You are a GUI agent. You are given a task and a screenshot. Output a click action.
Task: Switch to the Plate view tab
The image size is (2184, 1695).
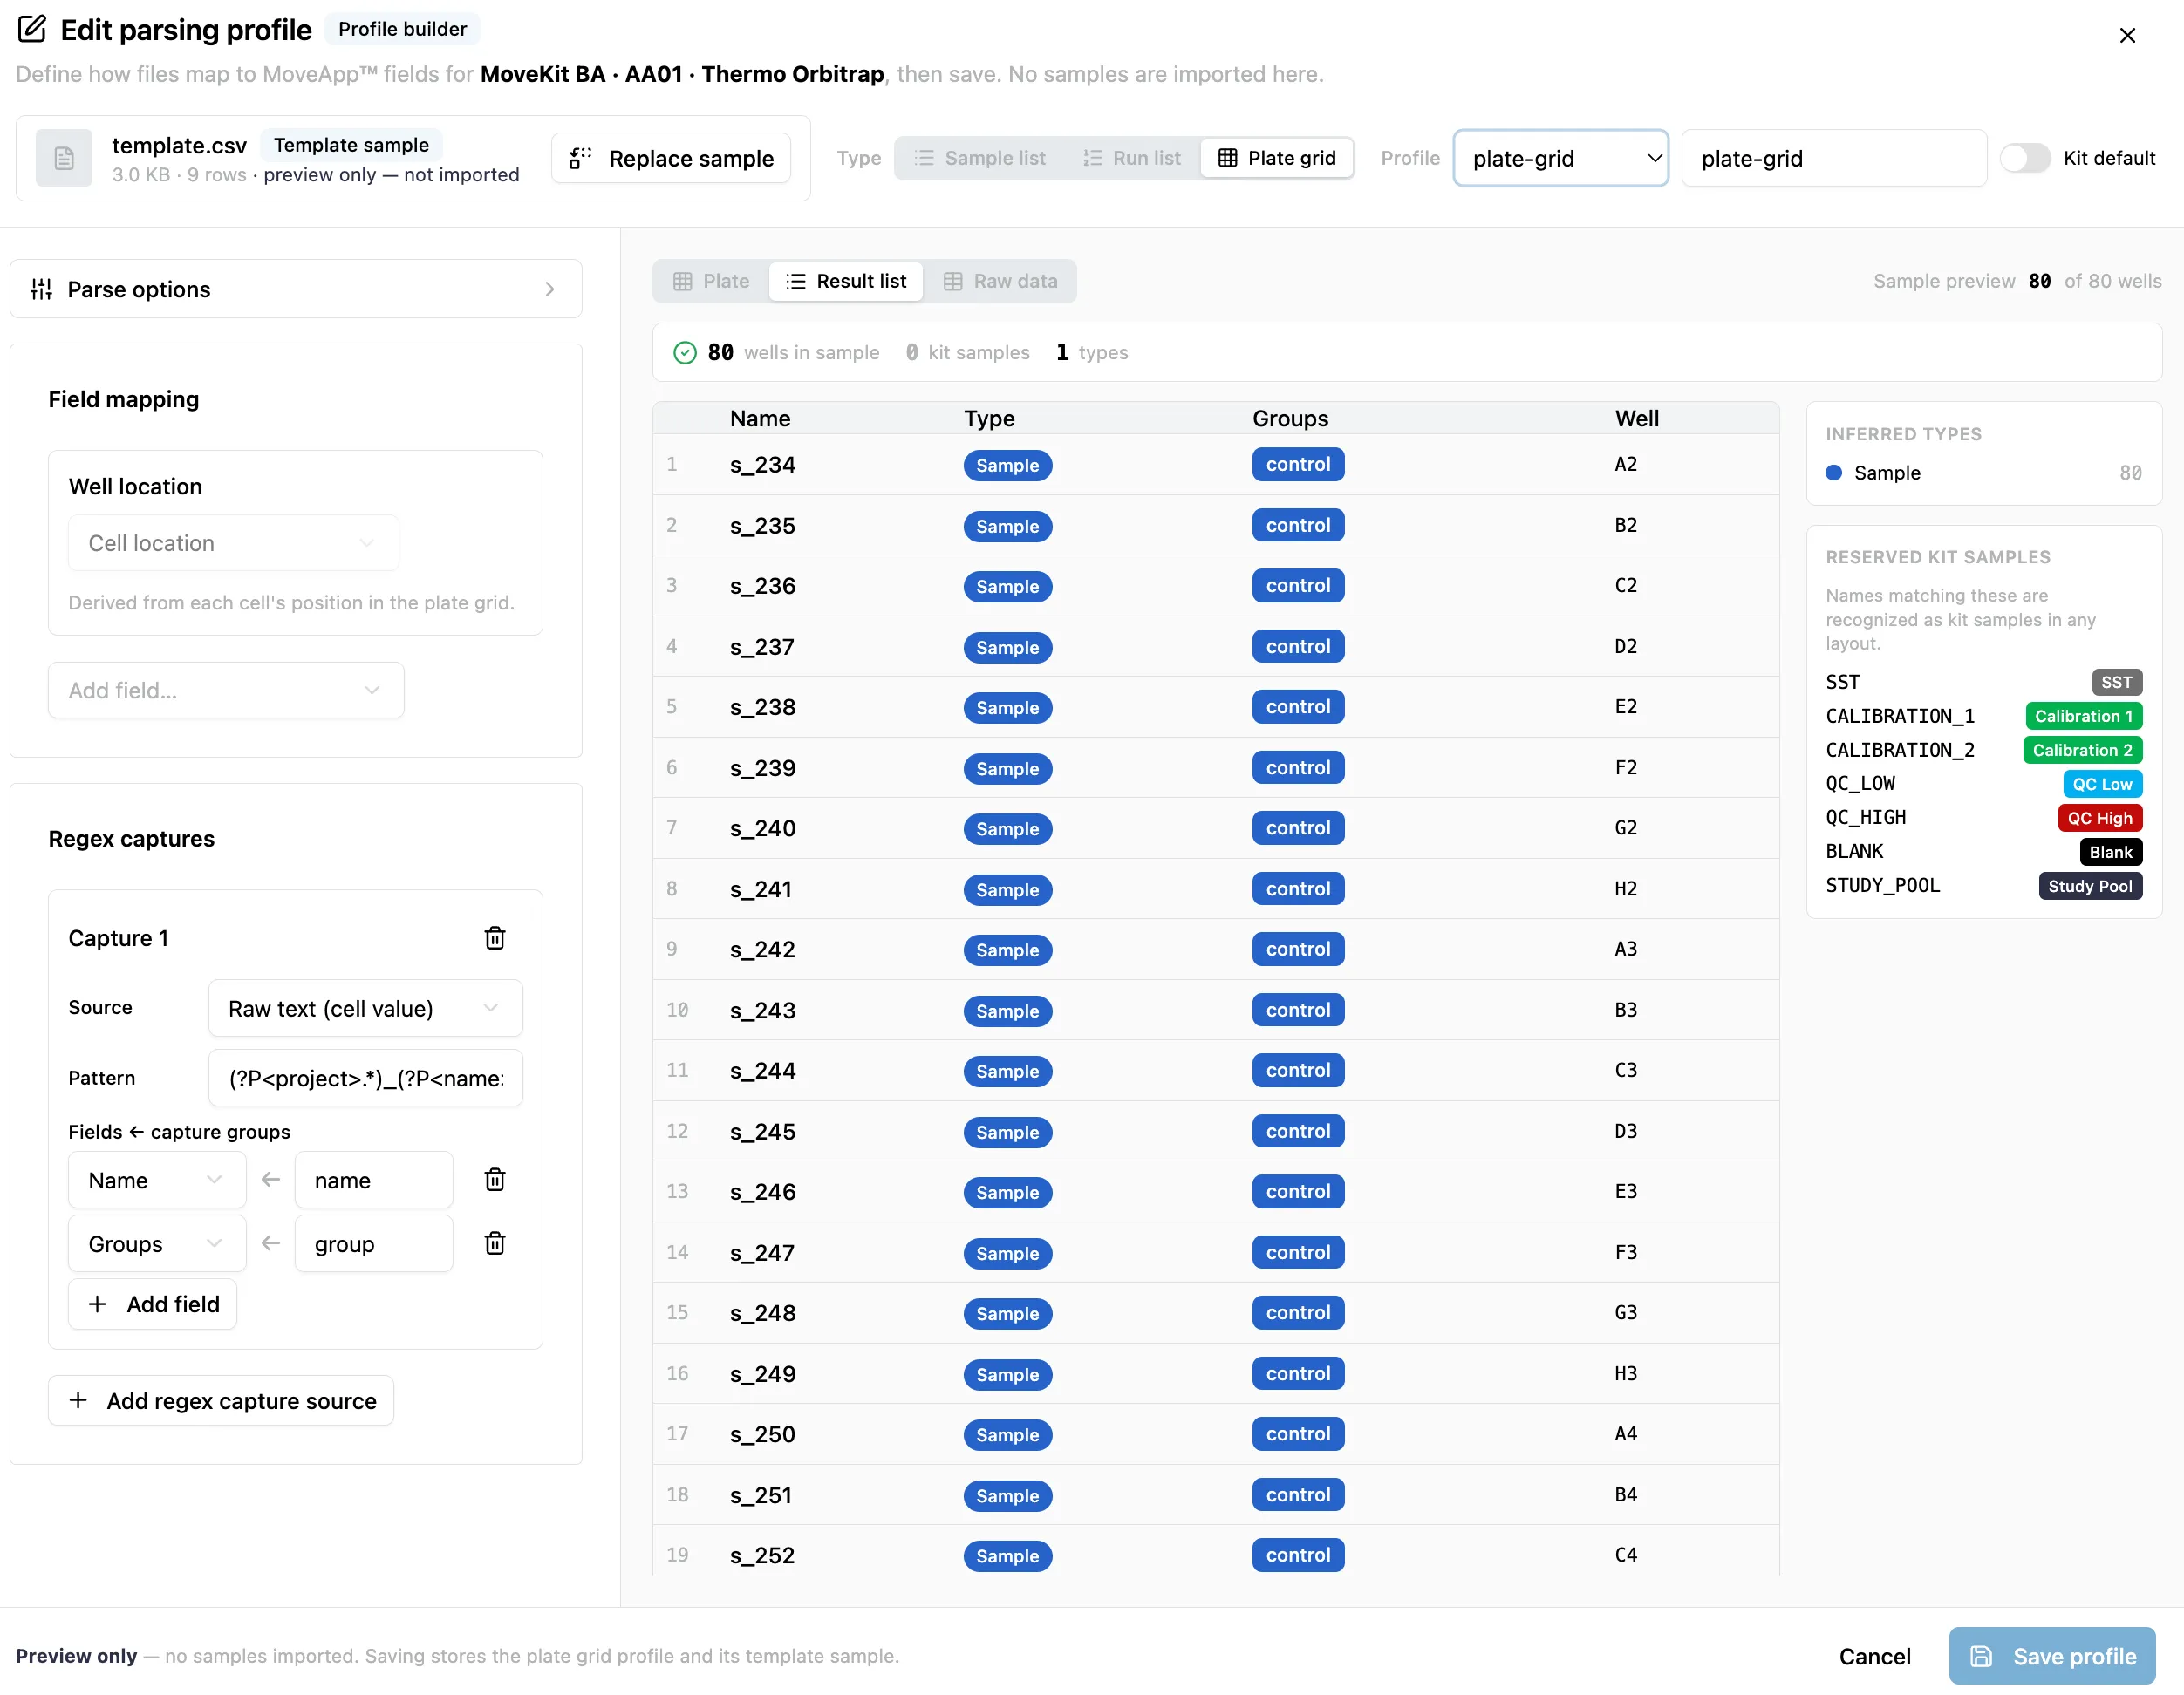pos(711,282)
